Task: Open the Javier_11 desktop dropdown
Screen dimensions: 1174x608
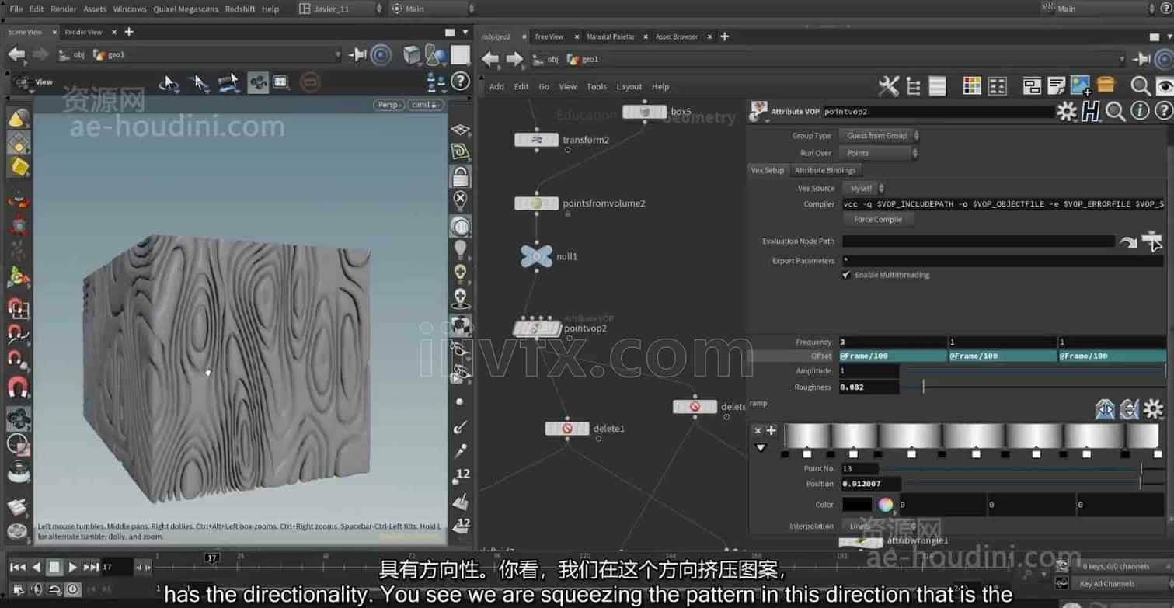Action: 340,9
